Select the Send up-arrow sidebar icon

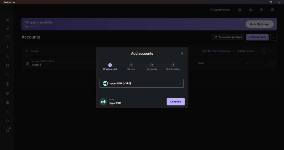(7, 47)
